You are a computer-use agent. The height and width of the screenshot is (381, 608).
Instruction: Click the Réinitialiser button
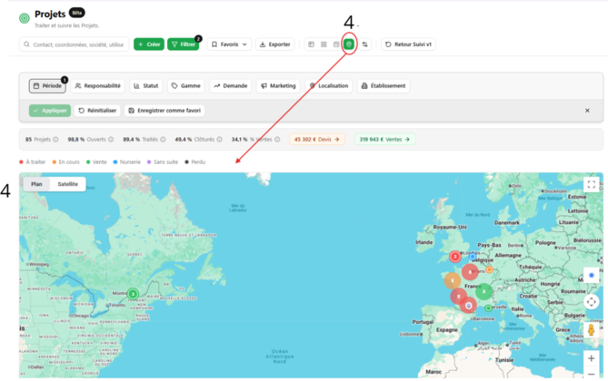[x=97, y=111]
